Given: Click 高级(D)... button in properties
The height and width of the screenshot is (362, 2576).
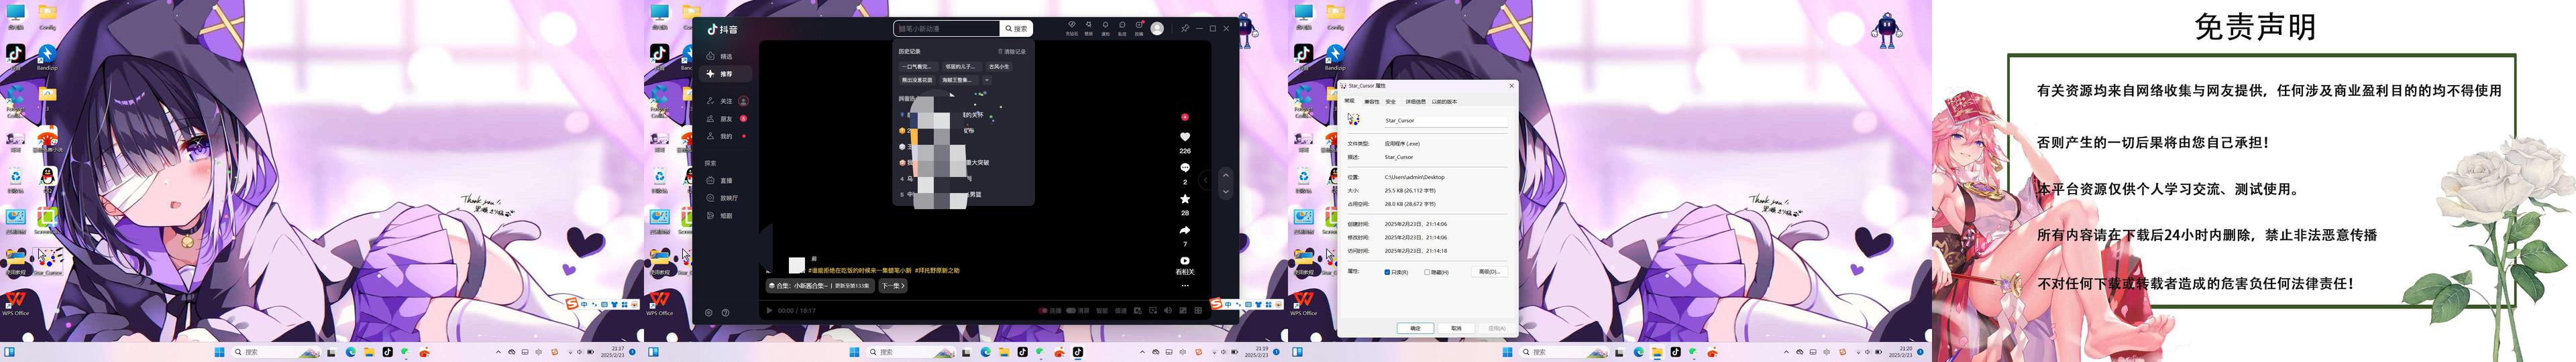Looking at the screenshot, I should click(1489, 272).
